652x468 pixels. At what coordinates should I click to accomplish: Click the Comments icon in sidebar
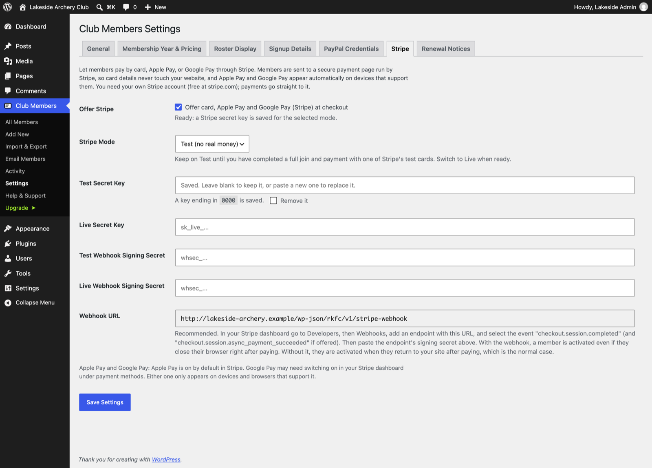[8, 91]
